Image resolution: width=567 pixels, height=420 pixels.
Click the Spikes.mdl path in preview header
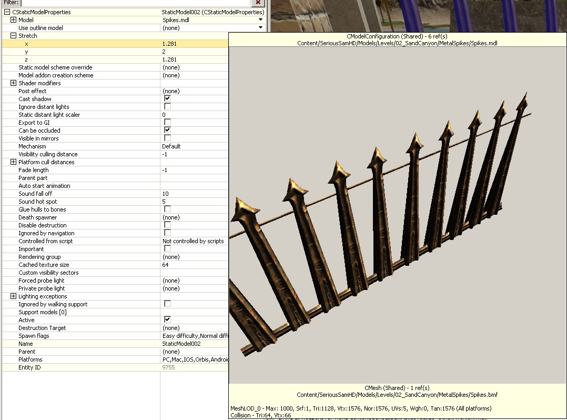click(x=397, y=43)
